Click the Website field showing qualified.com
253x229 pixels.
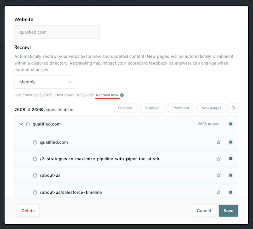tap(57, 32)
